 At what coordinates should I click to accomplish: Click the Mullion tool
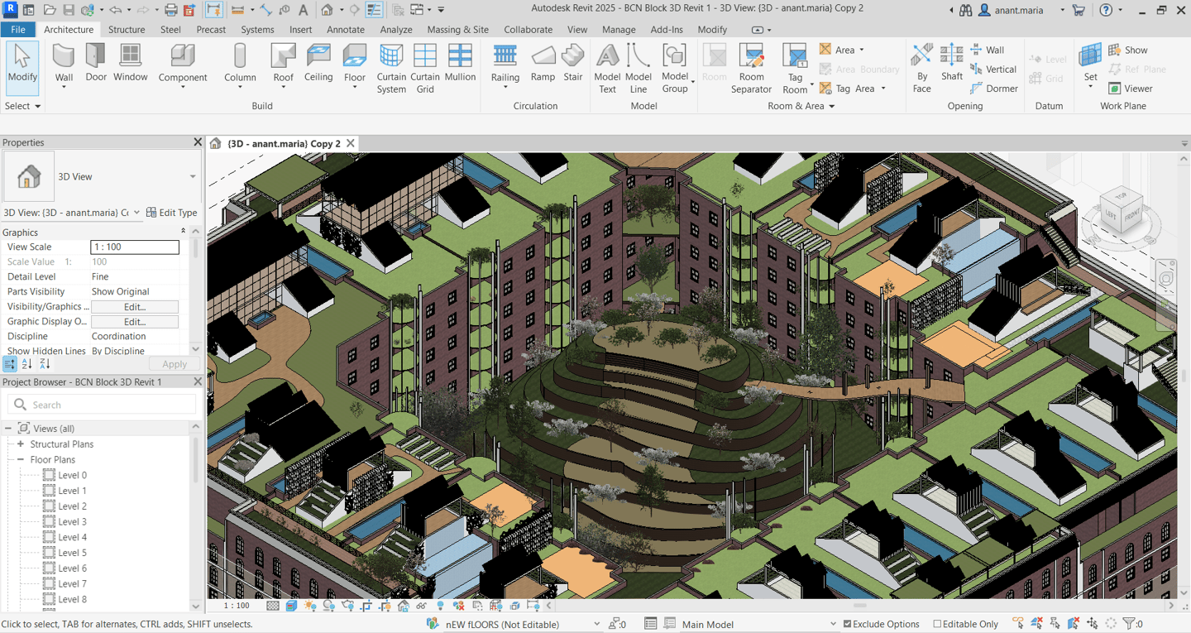pyautogui.click(x=460, y=58)
